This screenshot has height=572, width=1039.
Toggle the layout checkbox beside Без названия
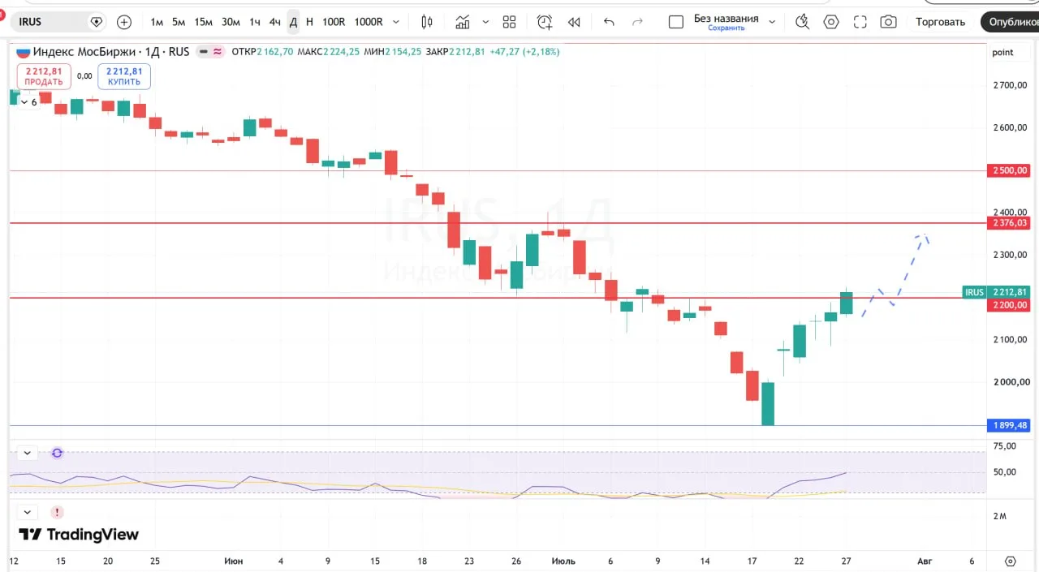[x=676, y=22]
